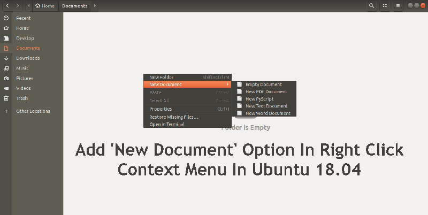Click the Trash bin icon in sidebar

6,98
